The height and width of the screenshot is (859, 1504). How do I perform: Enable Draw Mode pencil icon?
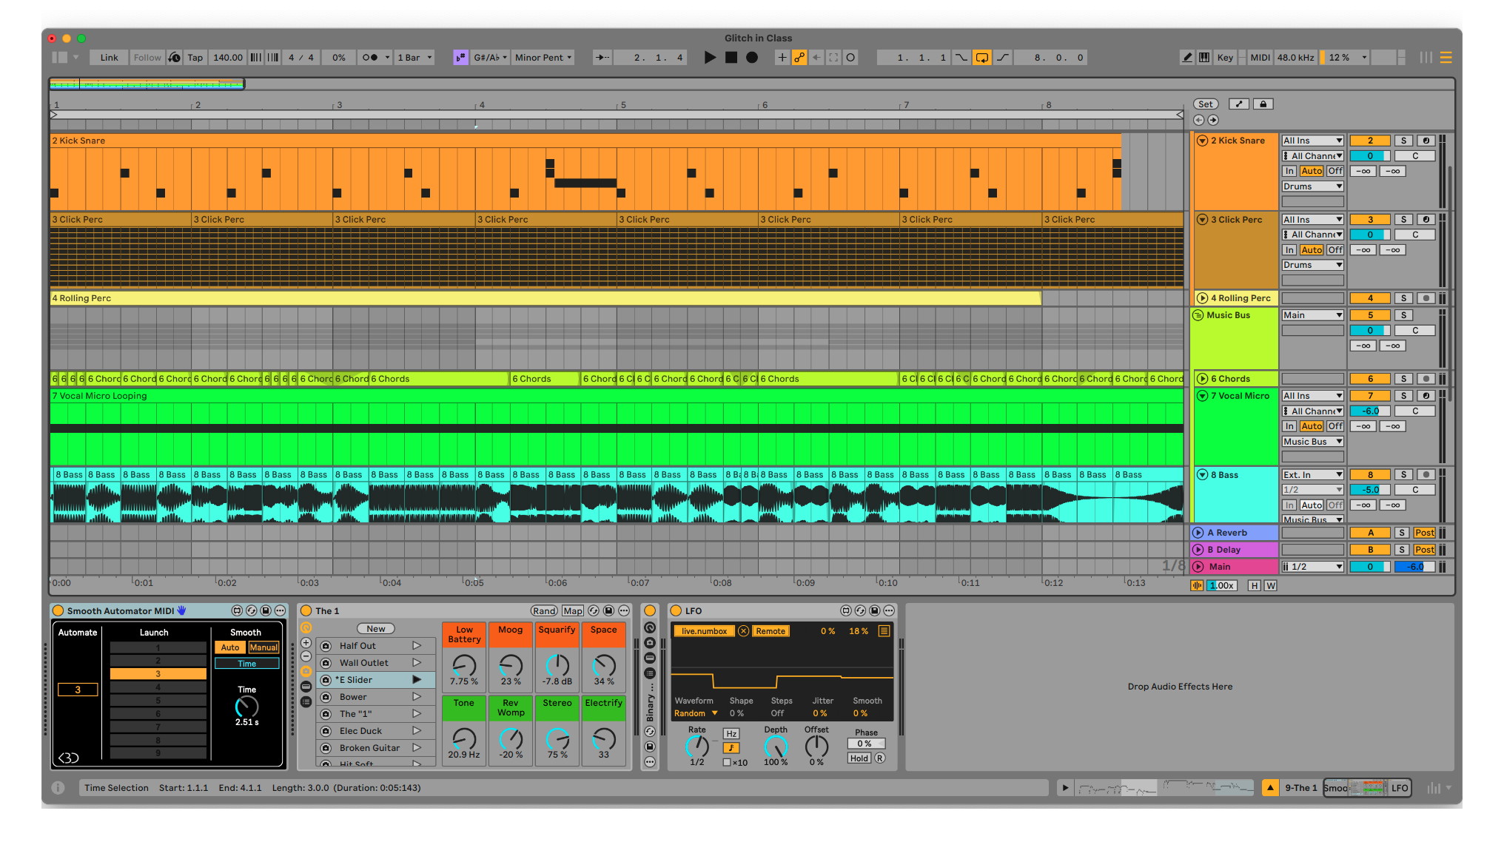tap(1187, 58)
